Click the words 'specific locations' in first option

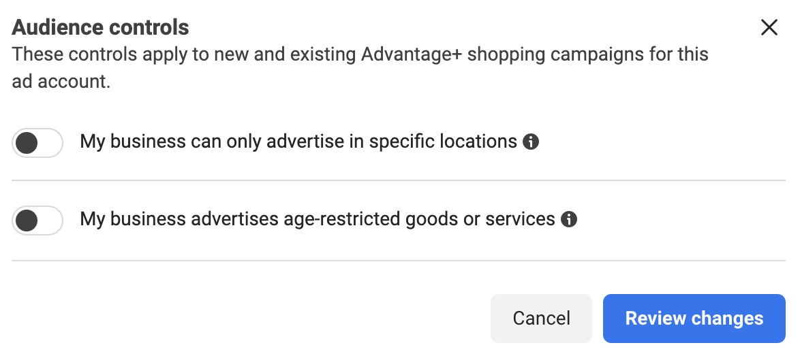(443, 142)
